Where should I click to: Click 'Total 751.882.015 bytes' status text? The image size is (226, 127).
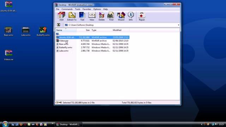click(x=137, y=103)
